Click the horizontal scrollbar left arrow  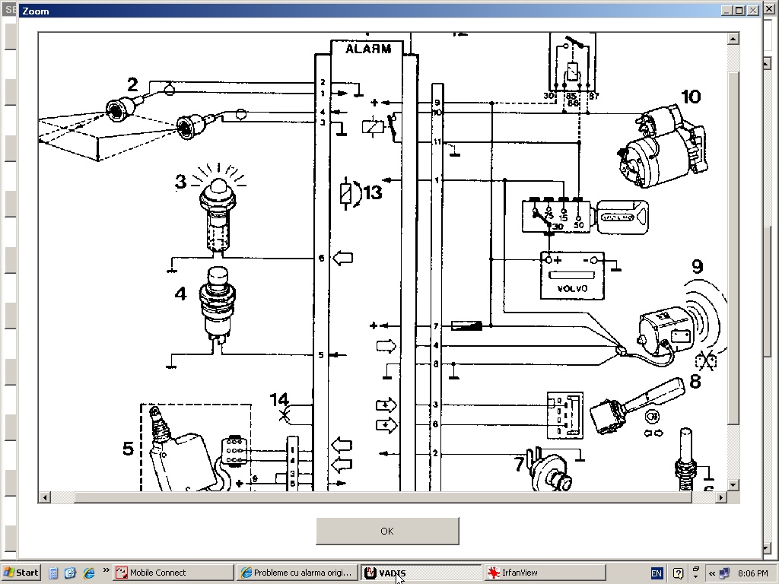tap(45, 497)
